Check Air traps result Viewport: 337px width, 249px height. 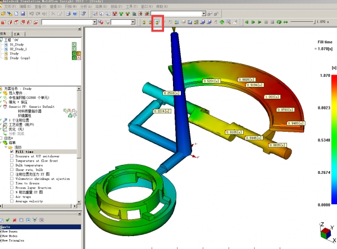(x=12, y=196)
